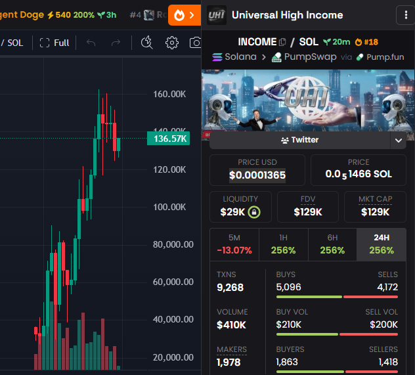Click the liquidity lock icon

[x=254, y=212]
